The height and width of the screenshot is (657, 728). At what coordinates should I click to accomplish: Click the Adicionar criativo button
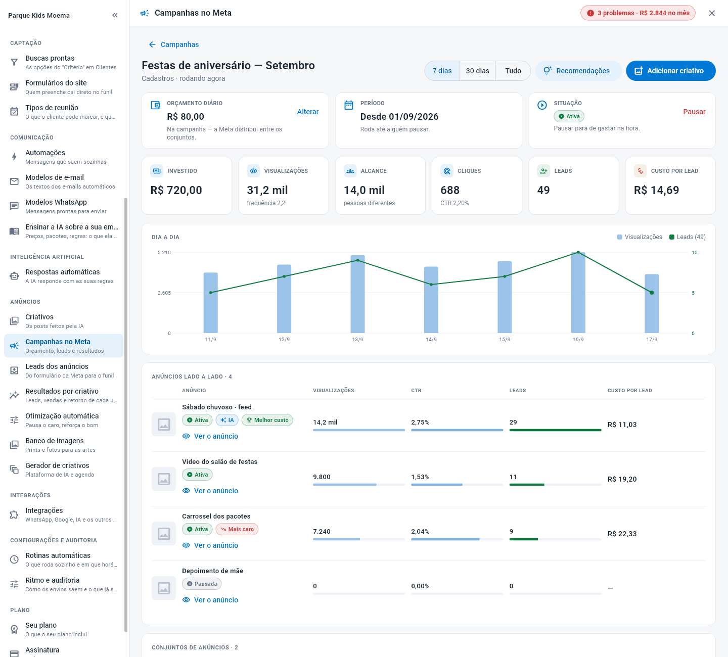(671, 71)
